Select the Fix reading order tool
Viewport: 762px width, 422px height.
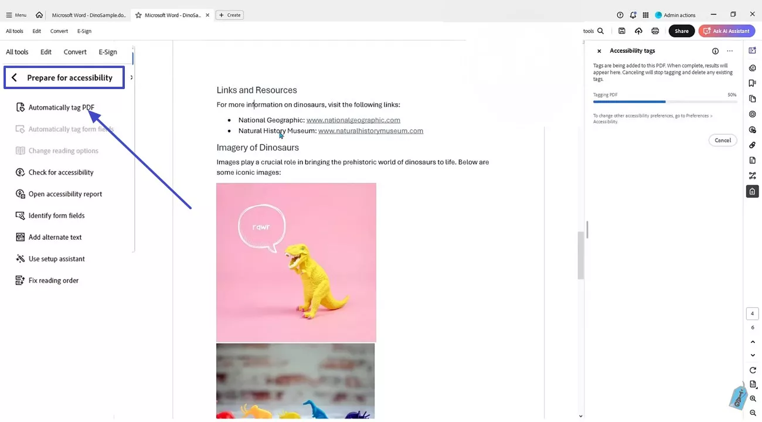point(53,280)
